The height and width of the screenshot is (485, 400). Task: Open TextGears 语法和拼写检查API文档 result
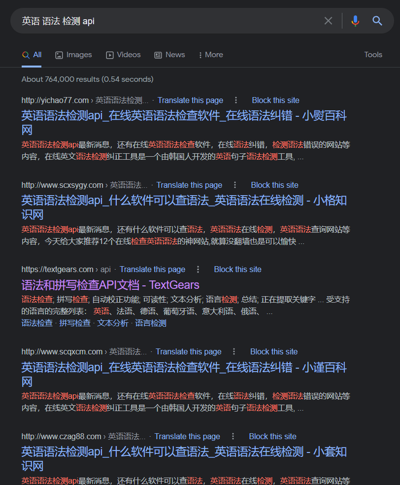tap(110, 285)
